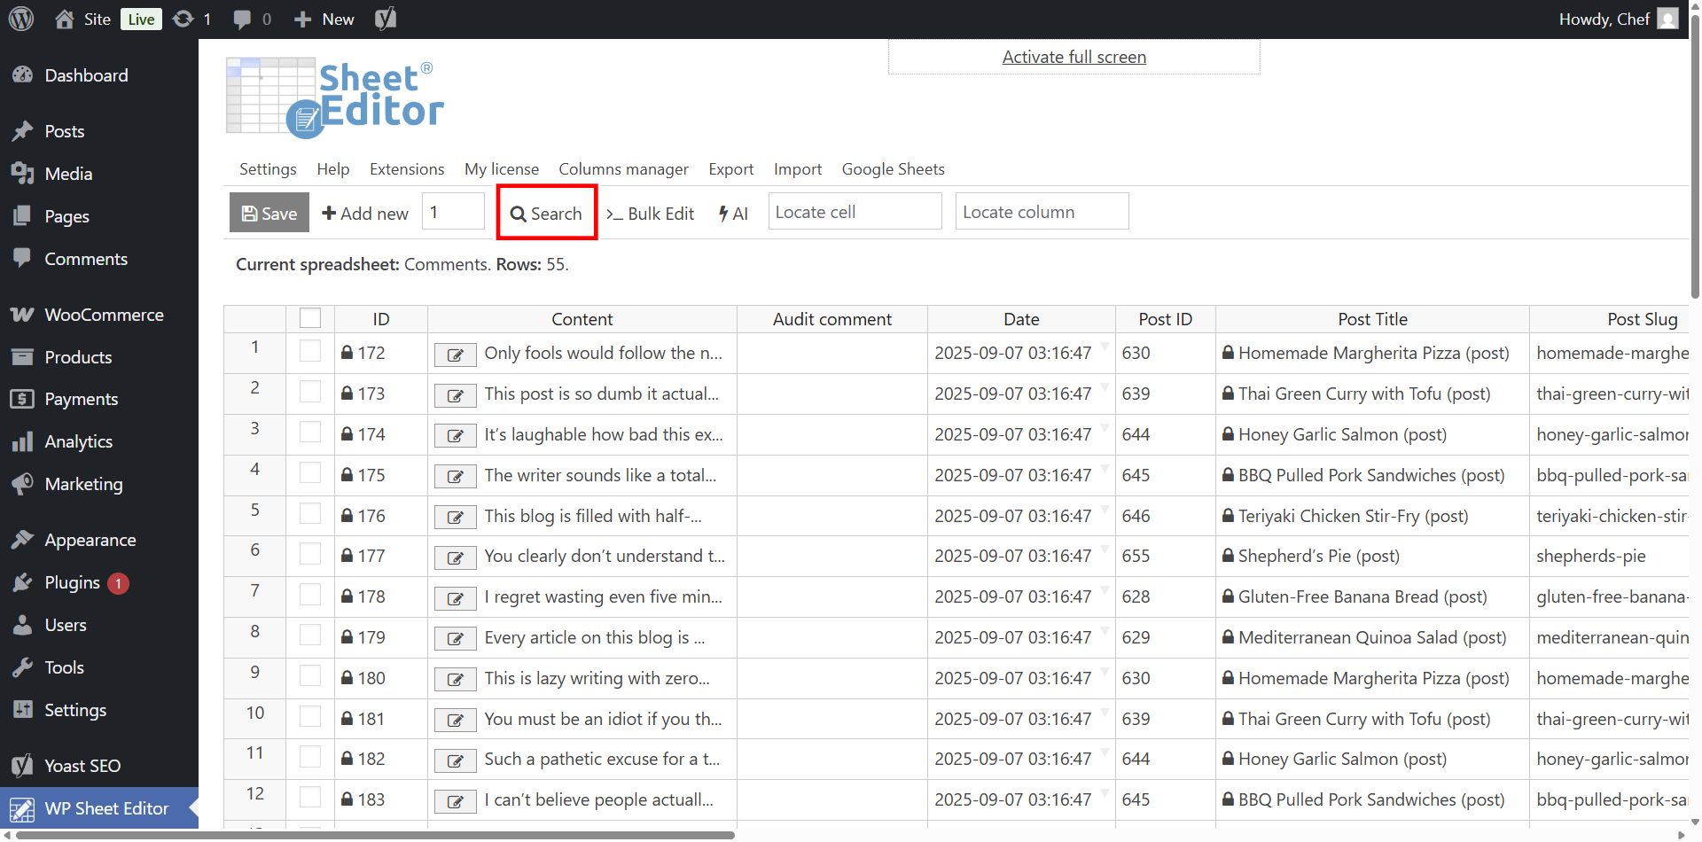The width and height of the screenshot is (1702, 842).
Task: Open edit content for row 172
Action: click(x=456, y=355)
